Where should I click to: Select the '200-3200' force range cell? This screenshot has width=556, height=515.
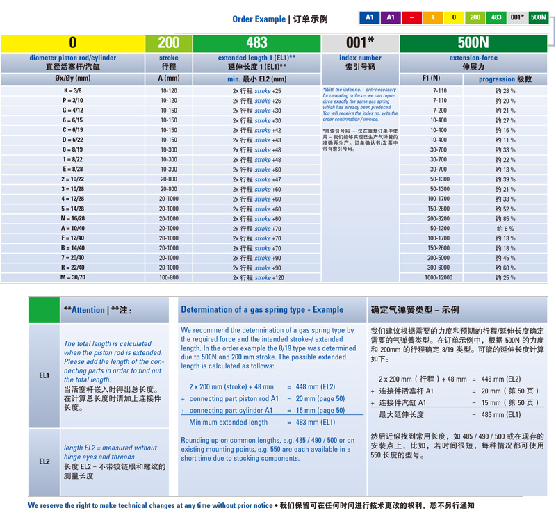[x=431, y=218]
